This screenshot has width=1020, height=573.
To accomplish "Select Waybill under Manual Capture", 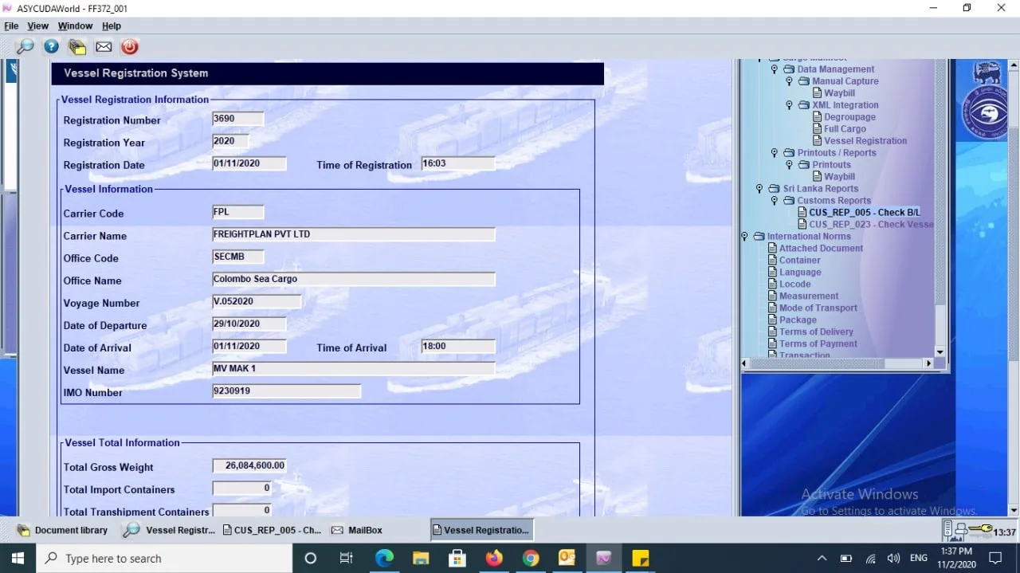I will coord(839,93).
